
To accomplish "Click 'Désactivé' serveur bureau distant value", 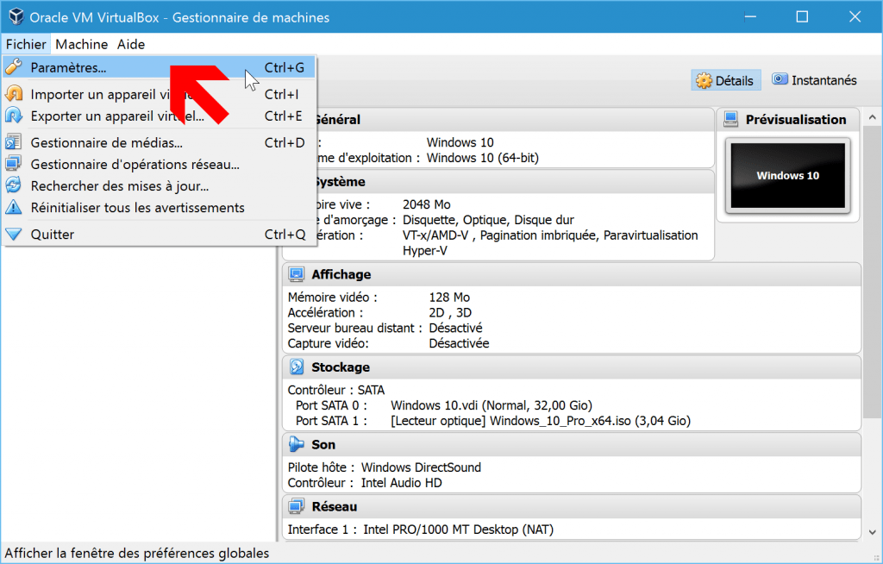I will tap(455, 328).
